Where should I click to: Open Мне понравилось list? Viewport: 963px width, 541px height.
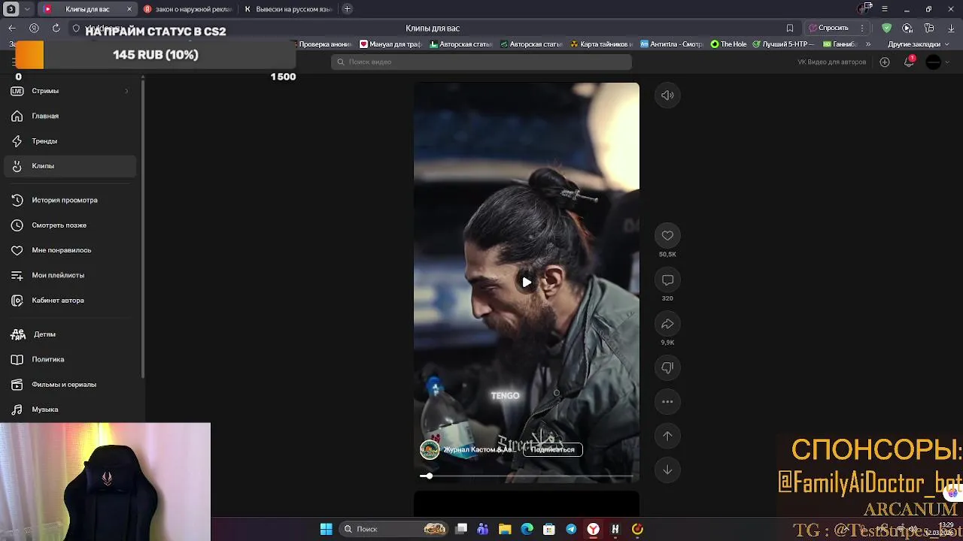tap(69, 250)
